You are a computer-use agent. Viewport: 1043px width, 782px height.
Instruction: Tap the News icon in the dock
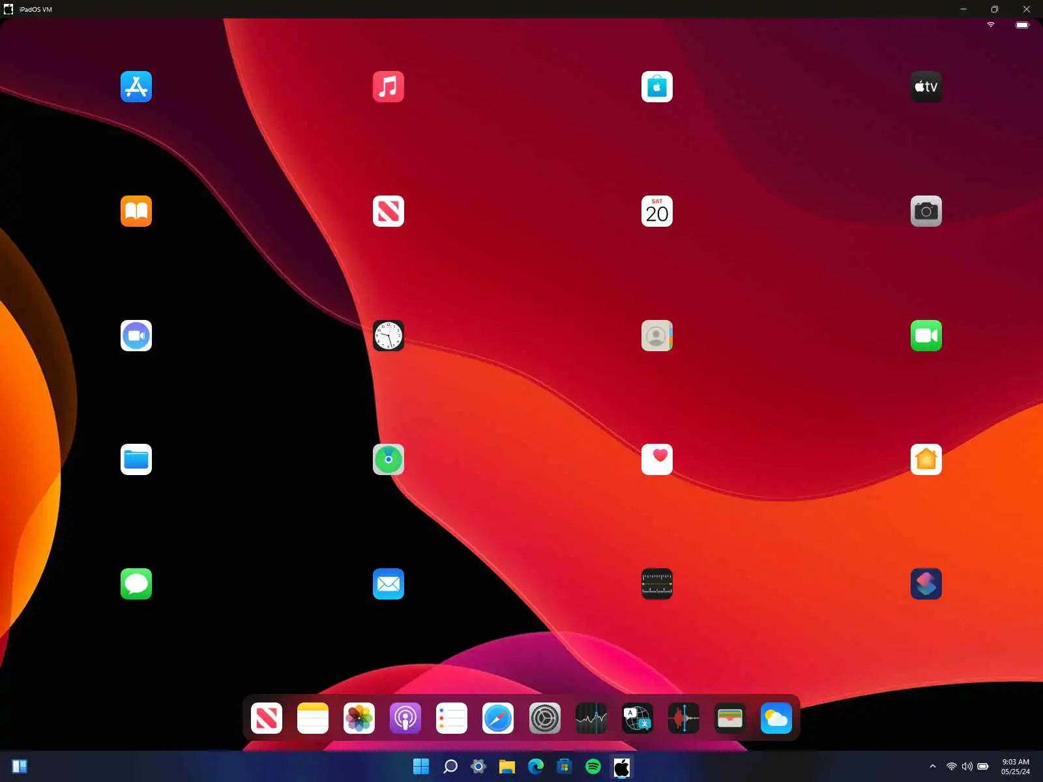coord(267,718)
